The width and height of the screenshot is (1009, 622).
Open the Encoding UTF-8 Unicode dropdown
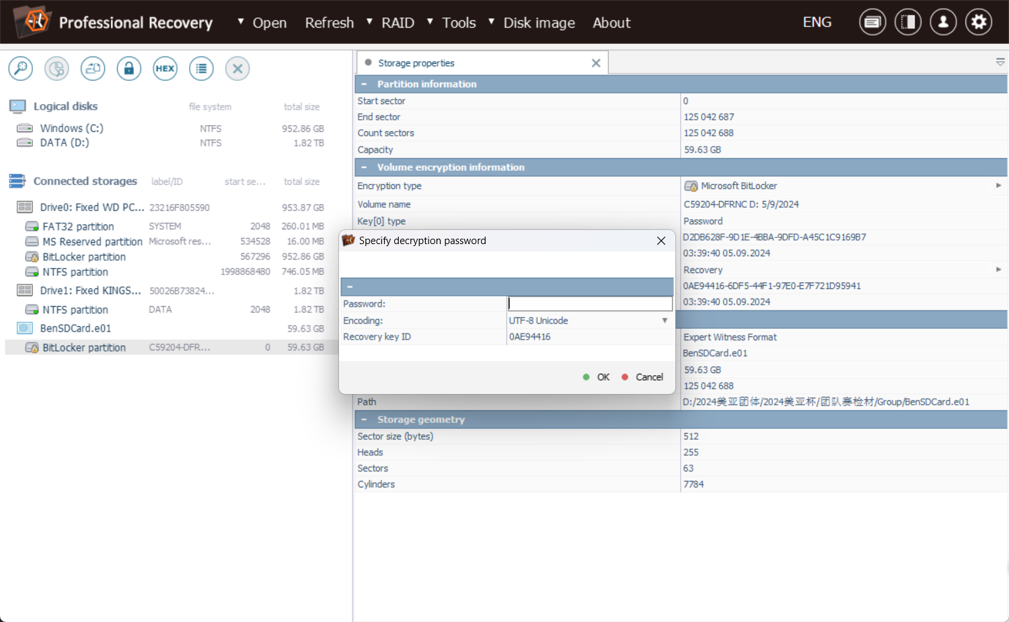(x=590, y=321)
